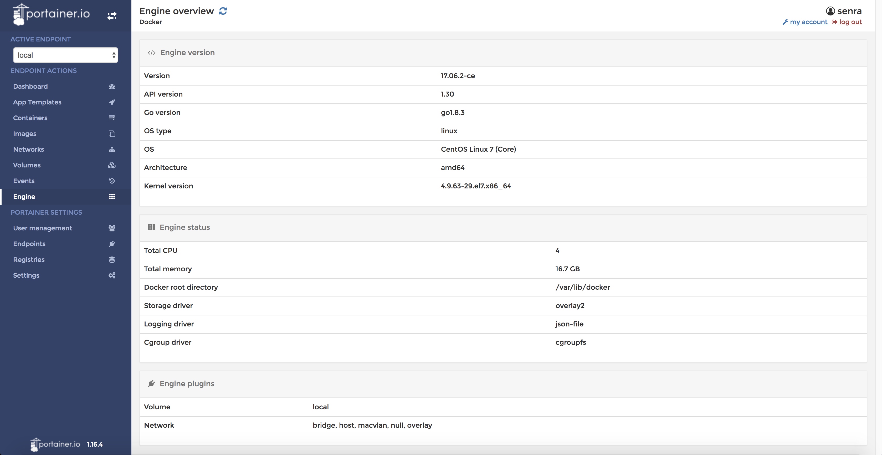The width and height of the screenshot is (882, 455).
Task: Click the Kernel version row label
Action: coord(168,186)
